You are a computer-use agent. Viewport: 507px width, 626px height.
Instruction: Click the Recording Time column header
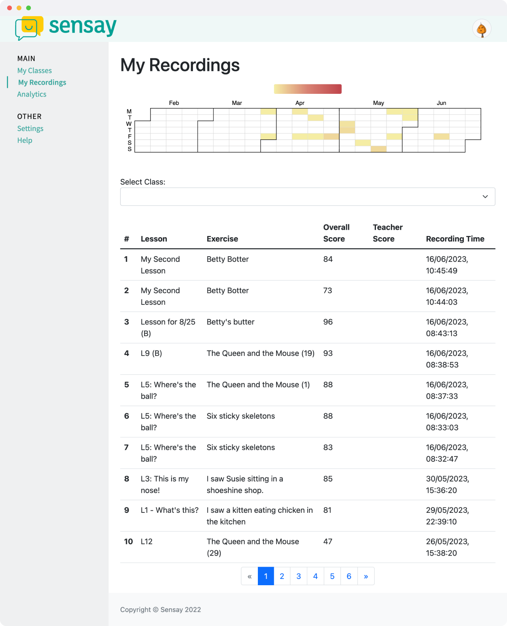tap(455, 239)
